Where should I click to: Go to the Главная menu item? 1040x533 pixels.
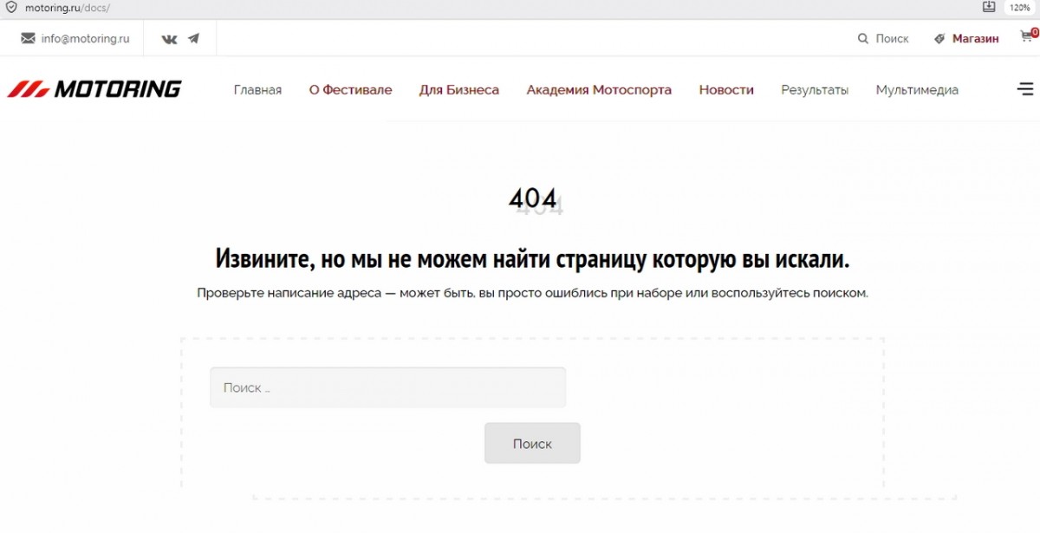click(x=257, y=89)
